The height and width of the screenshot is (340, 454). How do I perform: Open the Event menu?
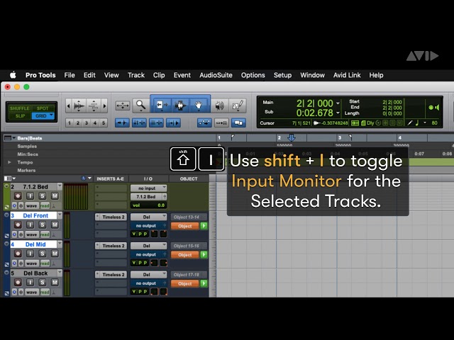tap(182, 75)
